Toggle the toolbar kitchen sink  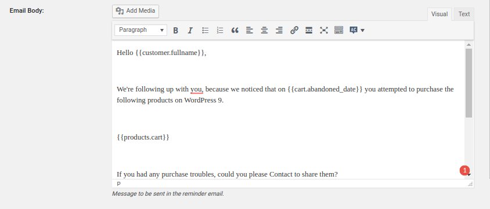tap(338, 30)
